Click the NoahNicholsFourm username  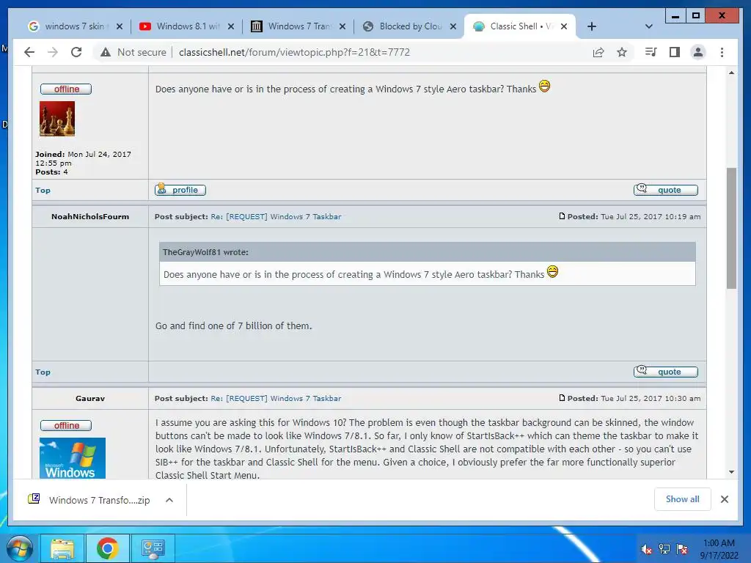(x=90, y=216)
